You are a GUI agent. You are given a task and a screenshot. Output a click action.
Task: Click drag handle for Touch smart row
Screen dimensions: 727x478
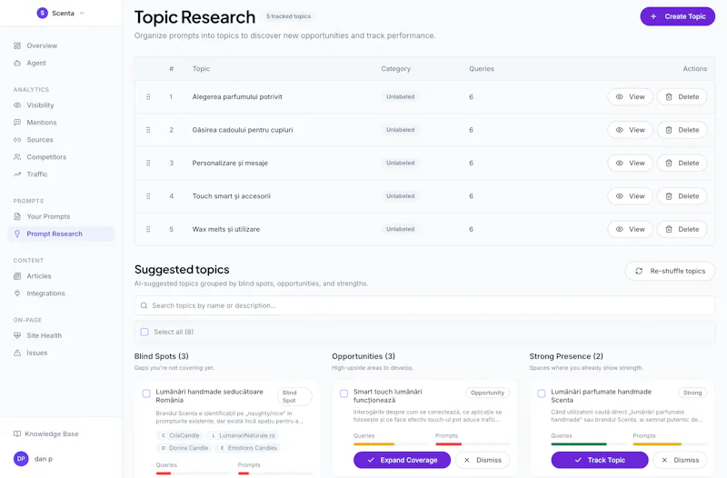click(148, 196)
